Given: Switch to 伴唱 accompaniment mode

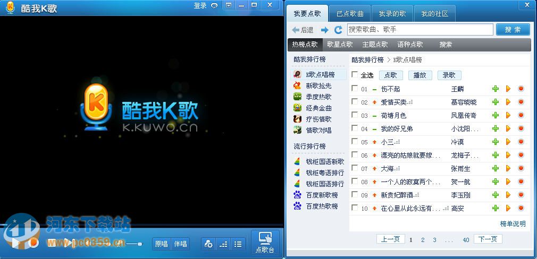Looking at the screenshot, I should (180, 244).
